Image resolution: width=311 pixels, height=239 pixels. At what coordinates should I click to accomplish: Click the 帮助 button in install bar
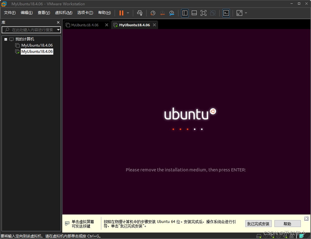pyautogui.click(x=287, y=224)
